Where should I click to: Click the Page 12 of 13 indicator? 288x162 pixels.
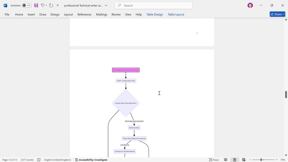click(10, 160)
